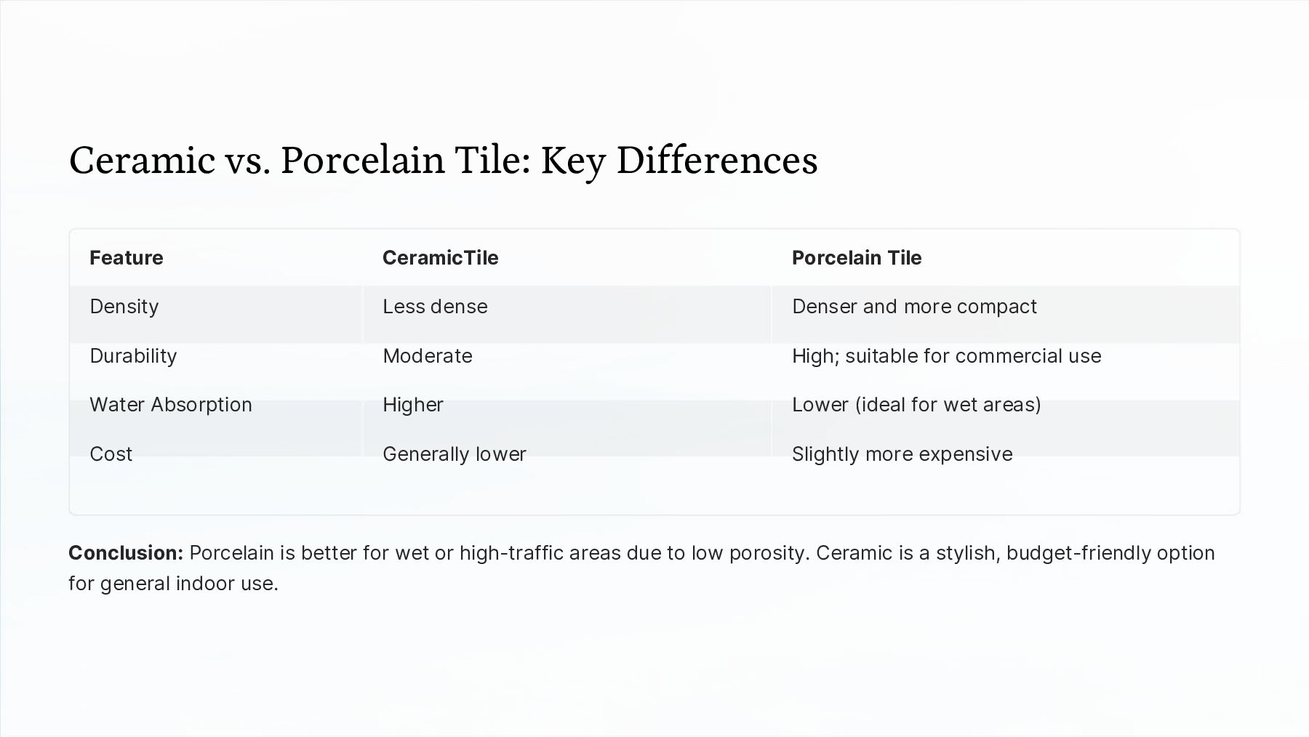Click the conclusion paragraph about porosity
Image resolution: width=1309 pixels, height=737 pixels.
click(x=641, y=568)
